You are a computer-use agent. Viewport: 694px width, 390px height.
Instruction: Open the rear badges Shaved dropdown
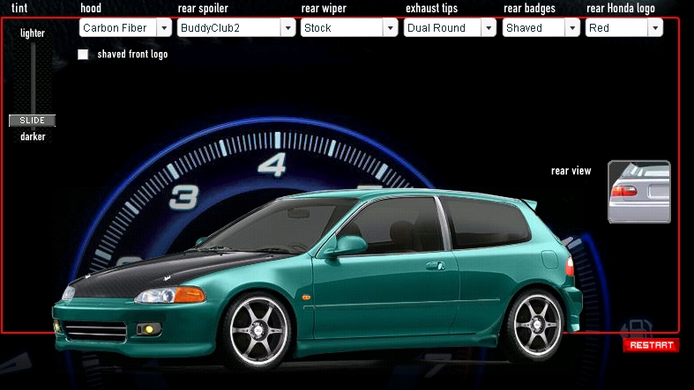541,27
